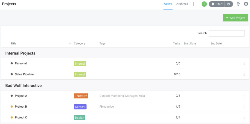Screen dimensions: 250x124
Task: Open the three-dot menu for Personal
Action: click(x=244, y=64)
